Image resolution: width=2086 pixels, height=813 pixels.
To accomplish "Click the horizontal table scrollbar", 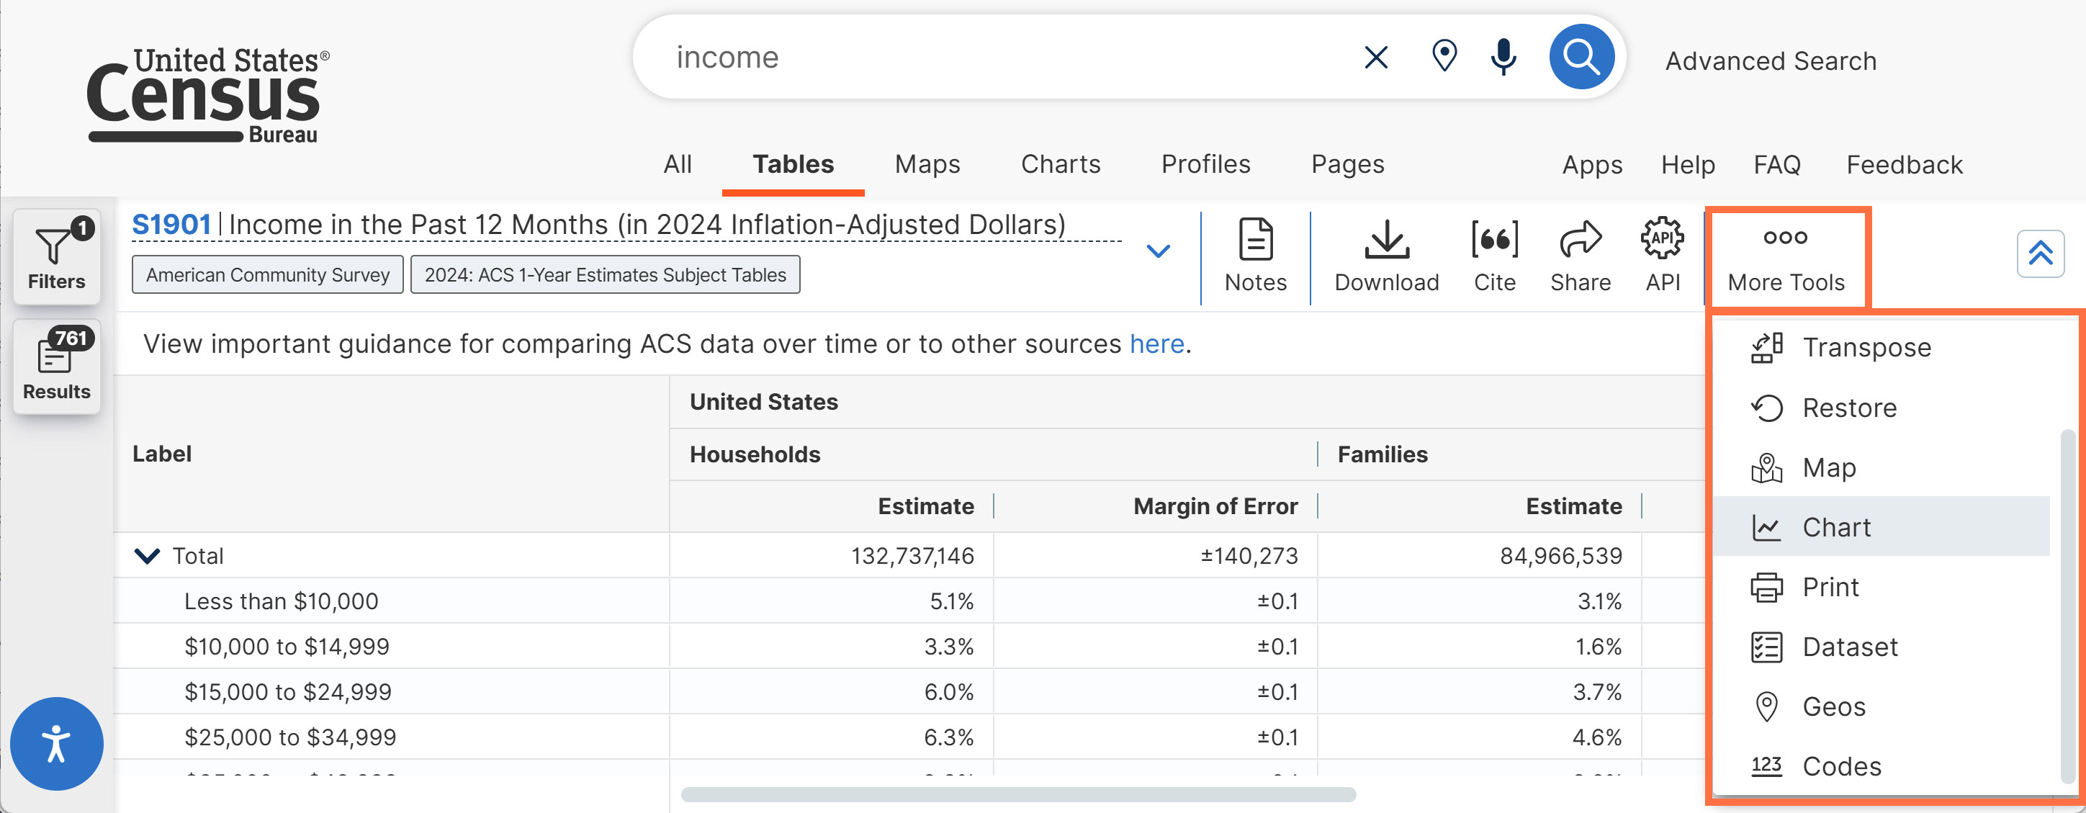I will pos(1017,794).
